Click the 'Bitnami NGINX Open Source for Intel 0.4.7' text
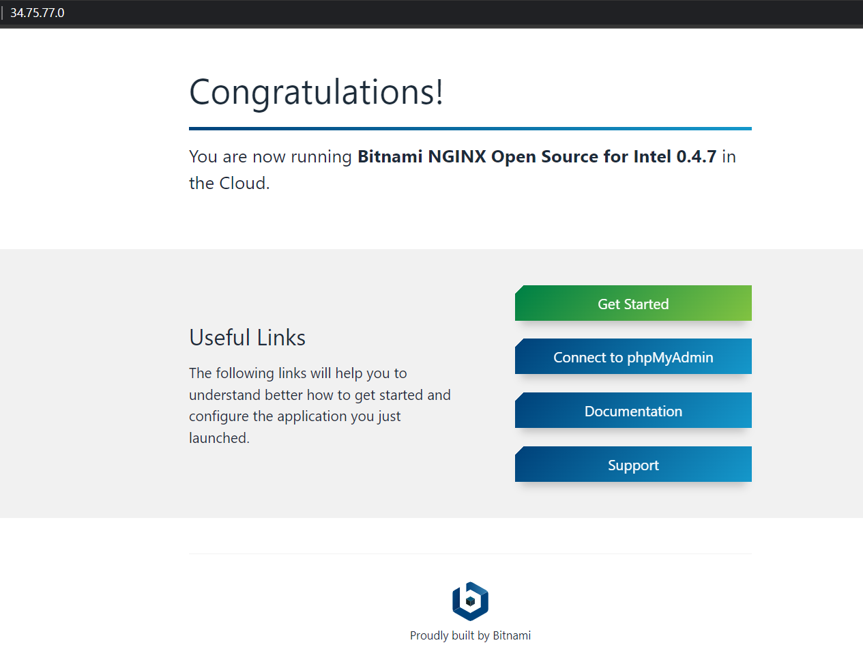 coord(537,156)
